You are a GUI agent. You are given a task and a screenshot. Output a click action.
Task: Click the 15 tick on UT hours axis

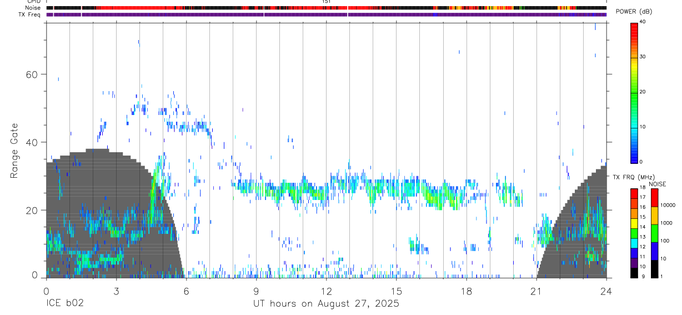point(396,291)
